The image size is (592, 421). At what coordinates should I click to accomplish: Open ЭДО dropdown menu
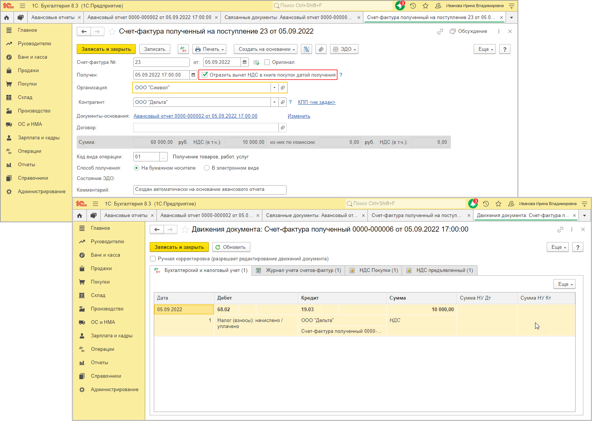(344, 49)
